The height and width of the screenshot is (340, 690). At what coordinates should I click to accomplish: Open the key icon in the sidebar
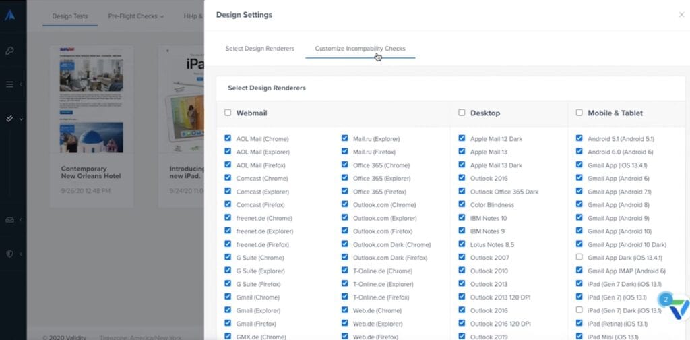point(9,50)
